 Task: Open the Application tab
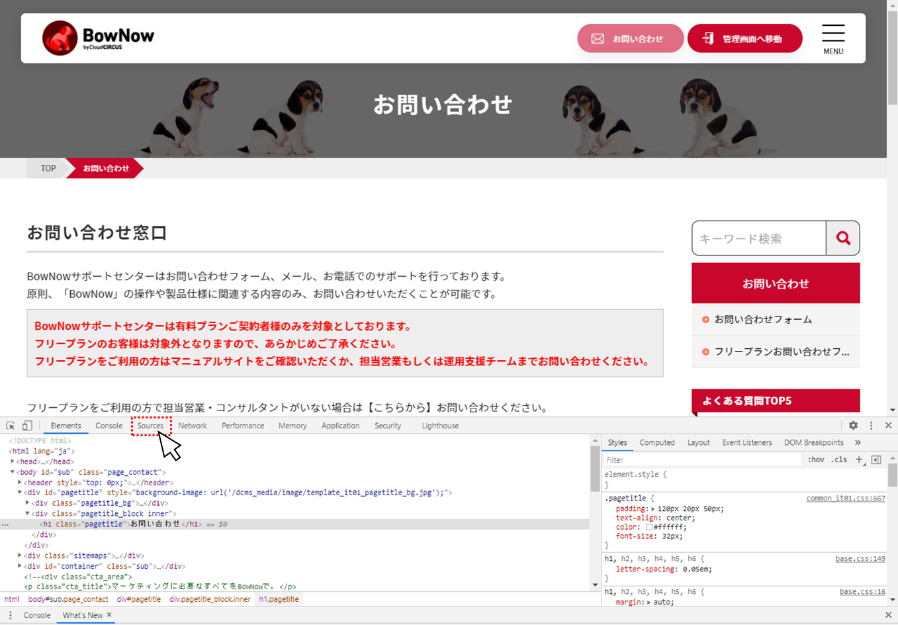click(x=340, y=426)
